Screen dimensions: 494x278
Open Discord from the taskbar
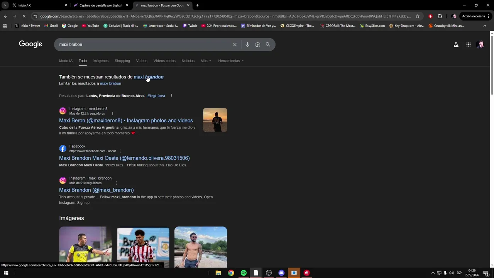click(x=281, y=273)
